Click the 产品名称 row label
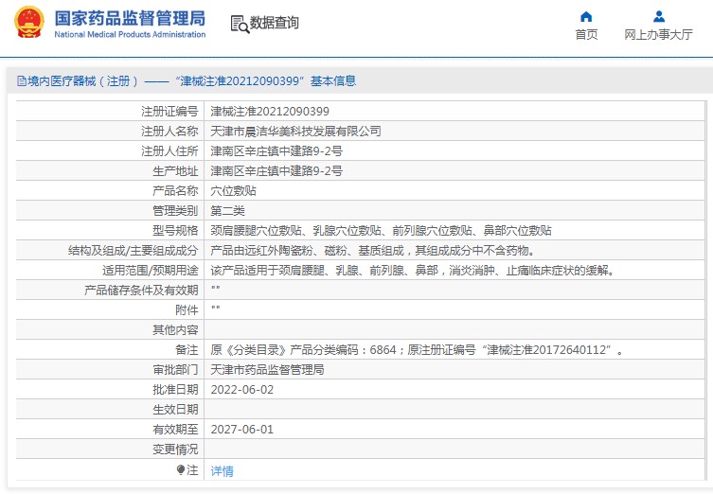Viewport: 713px width, 494px height. pos(175,191)
